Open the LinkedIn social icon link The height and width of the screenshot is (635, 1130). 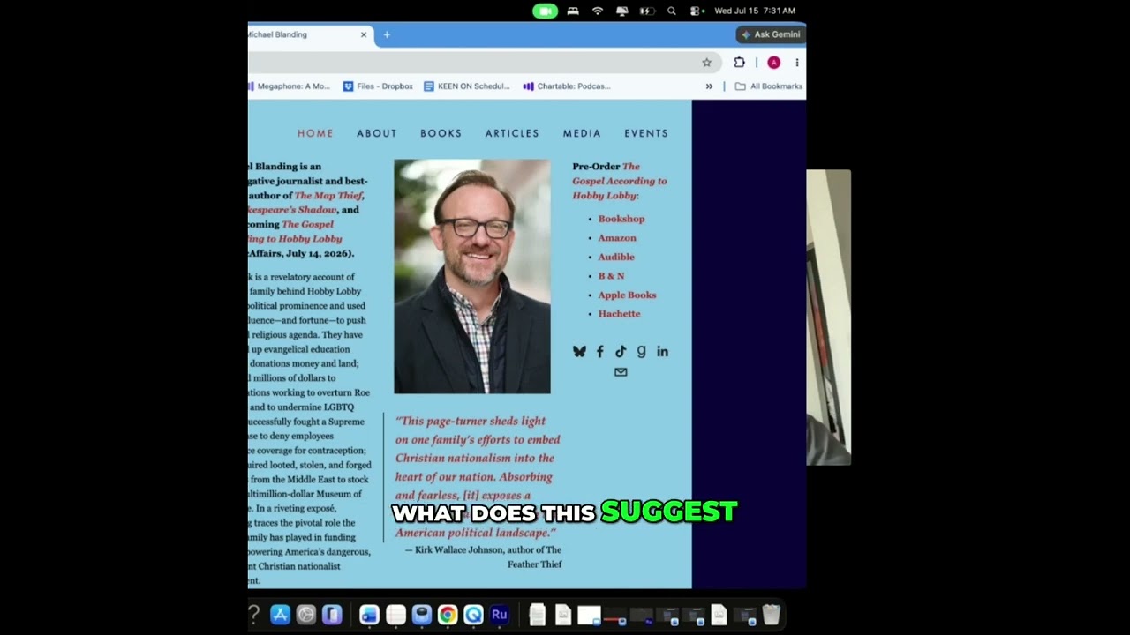(662, 351)
